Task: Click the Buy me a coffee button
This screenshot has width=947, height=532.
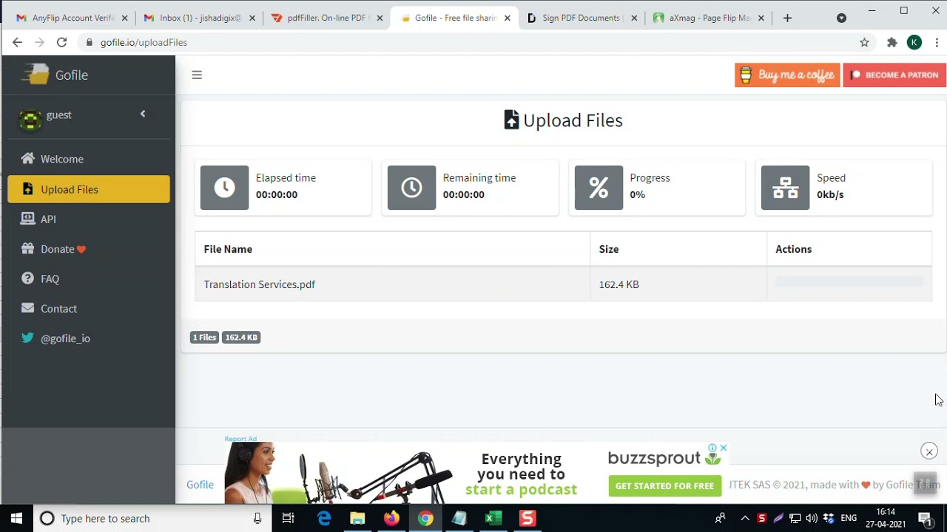Action: click(x=787, y=75)
